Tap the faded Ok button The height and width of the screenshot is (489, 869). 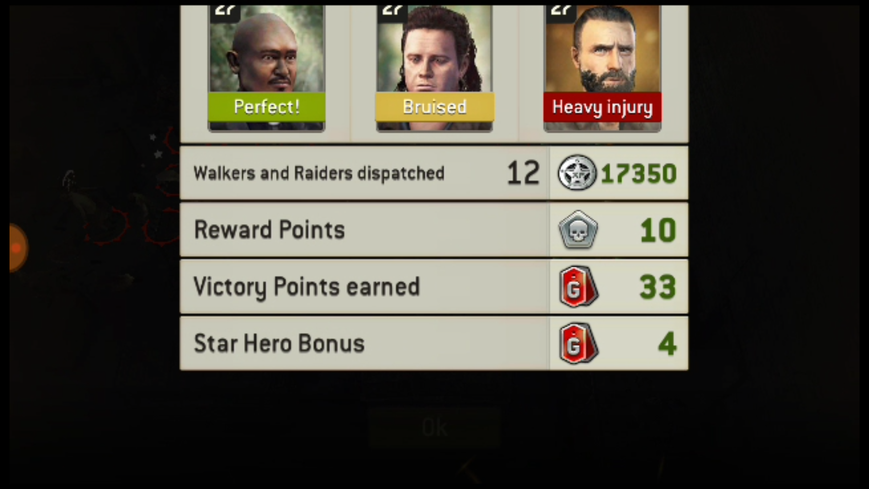pos(434,428)
